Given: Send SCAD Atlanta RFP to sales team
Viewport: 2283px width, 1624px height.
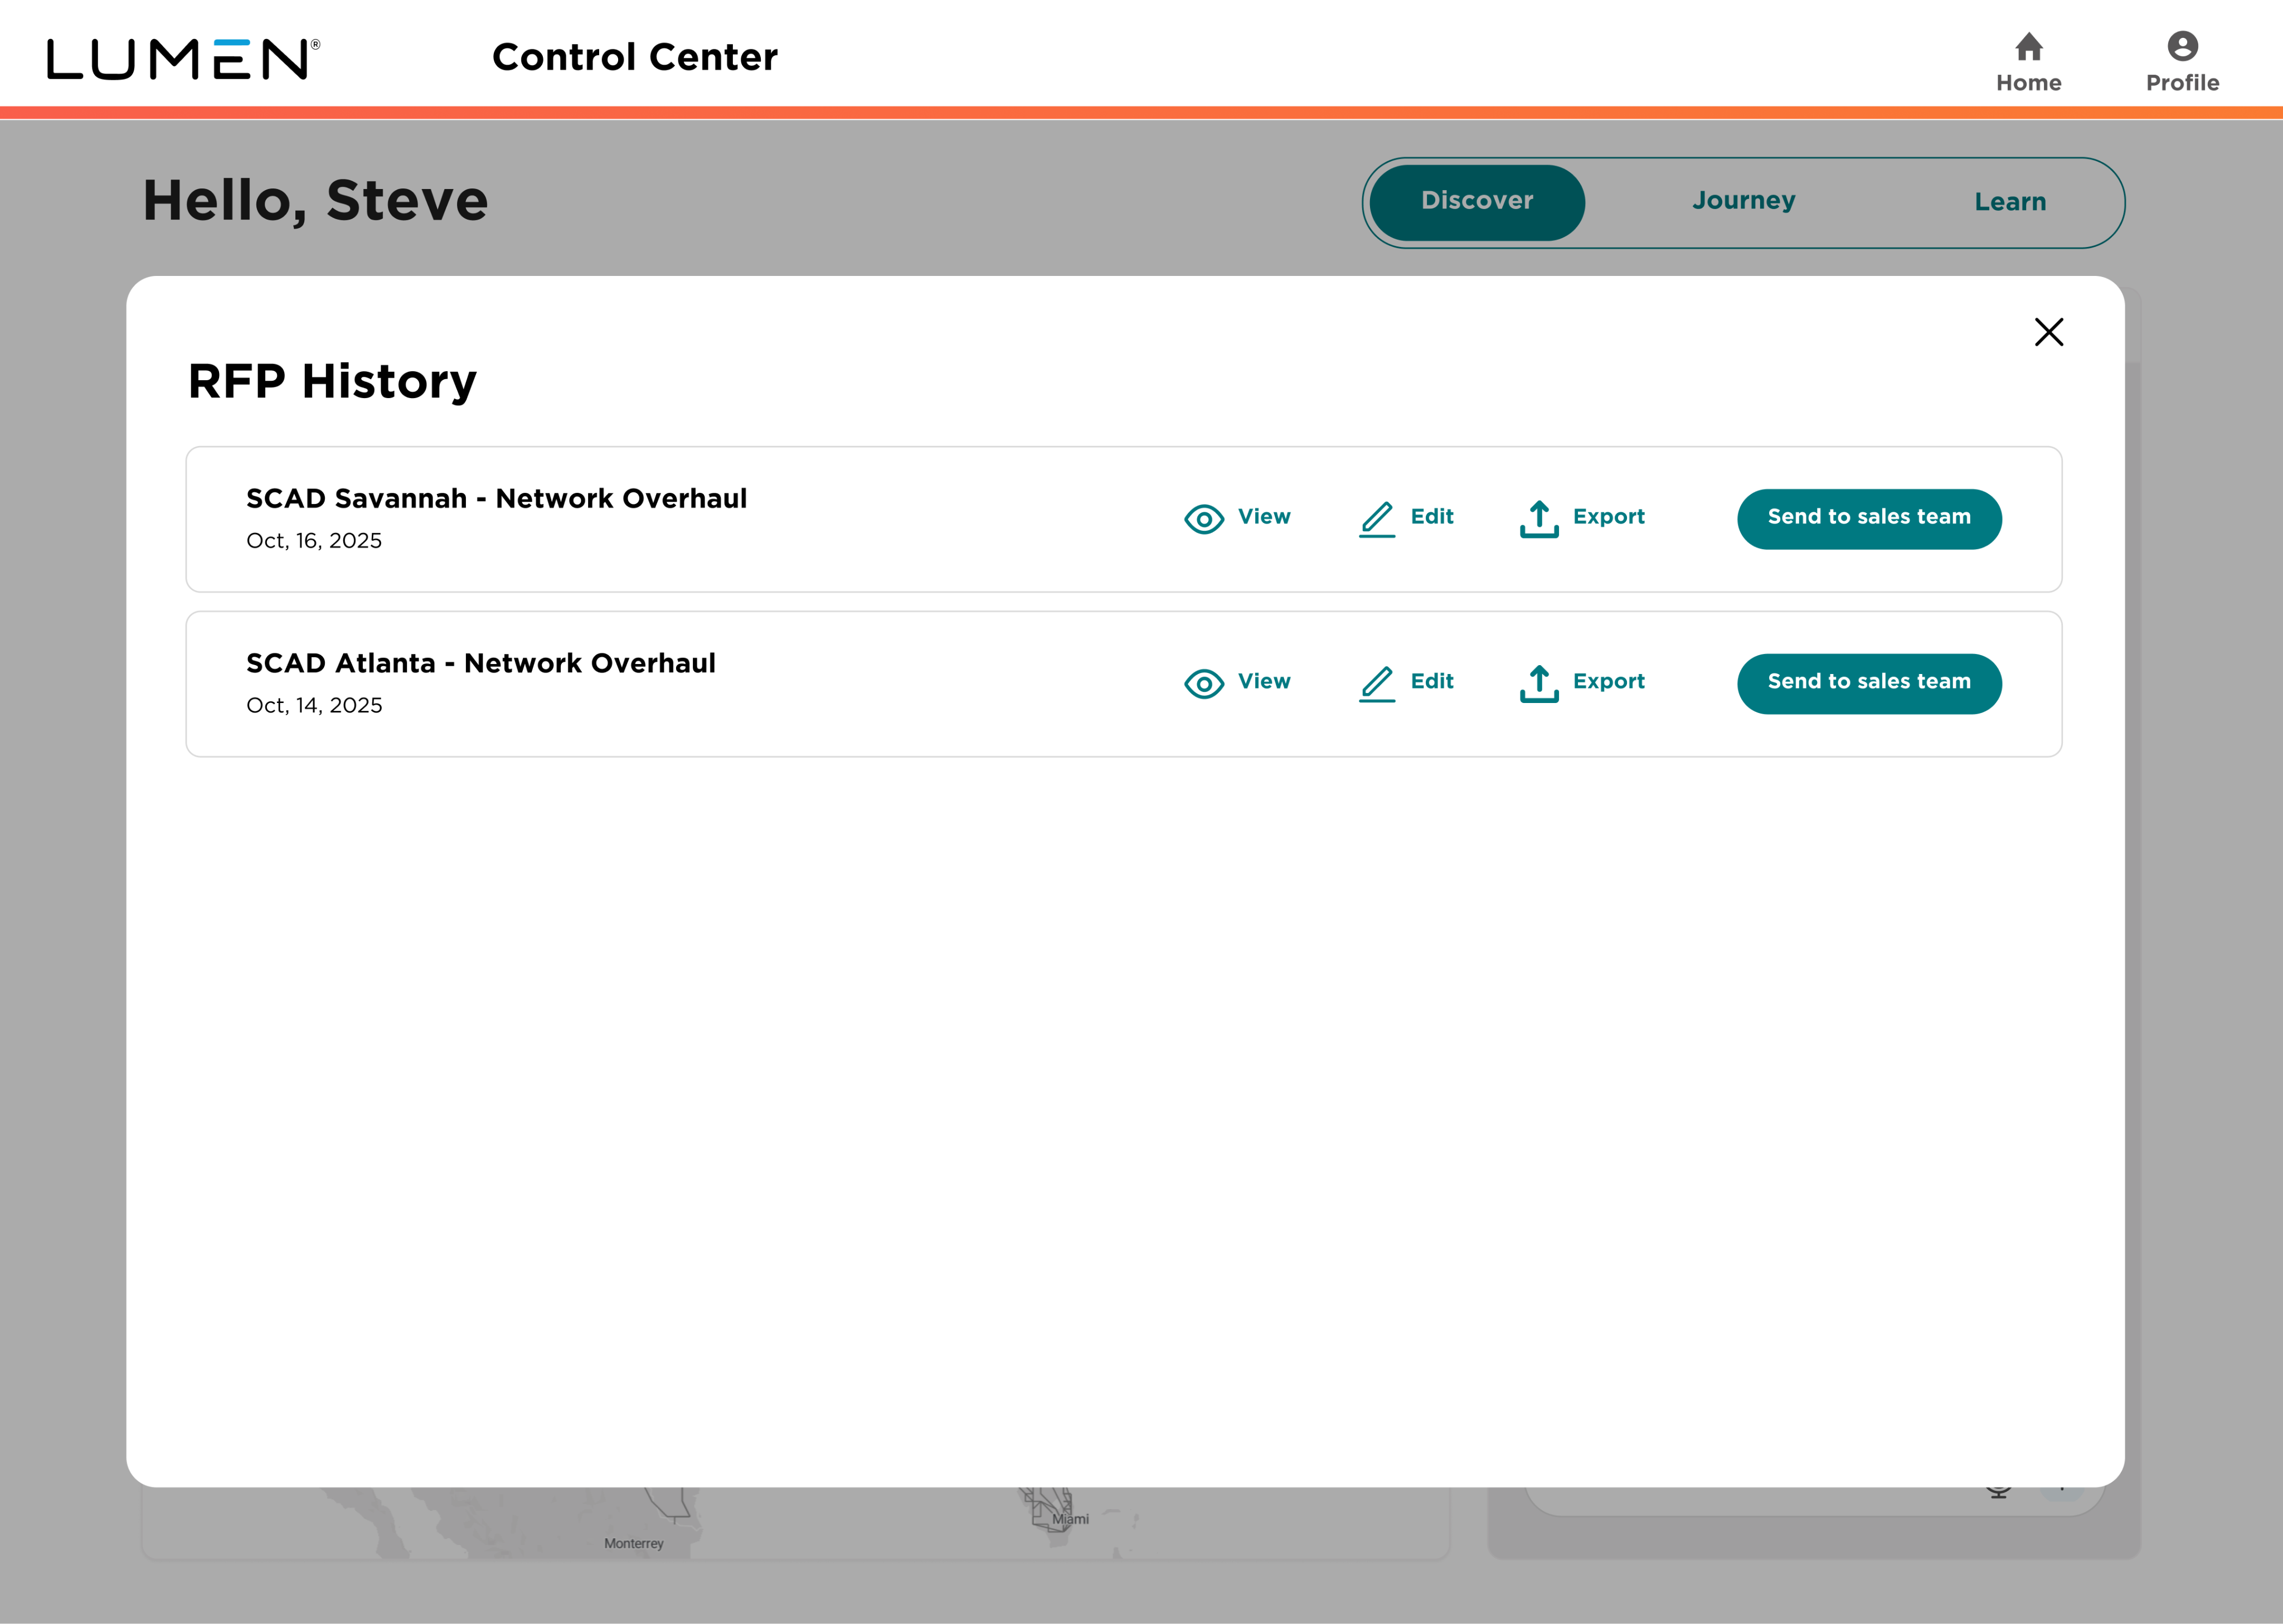Looking at the screenshot, I should pos(1868,684).
